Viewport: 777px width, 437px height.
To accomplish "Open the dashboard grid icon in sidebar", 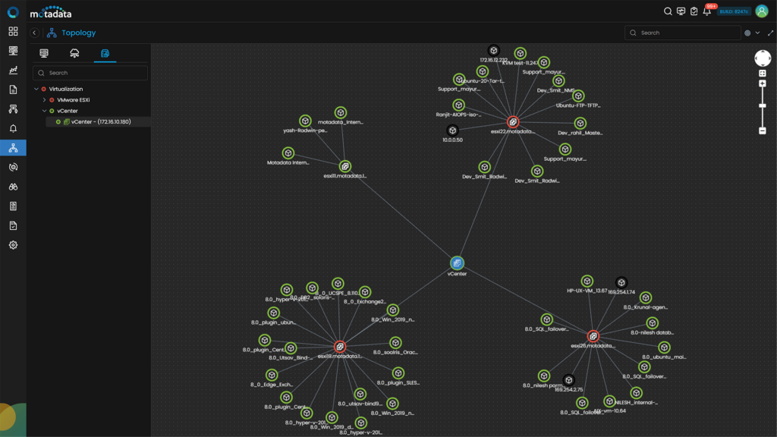I will pos(12,31).
